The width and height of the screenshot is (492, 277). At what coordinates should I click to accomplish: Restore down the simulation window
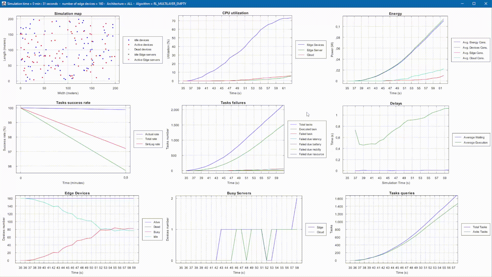click(x=474, y=4)
